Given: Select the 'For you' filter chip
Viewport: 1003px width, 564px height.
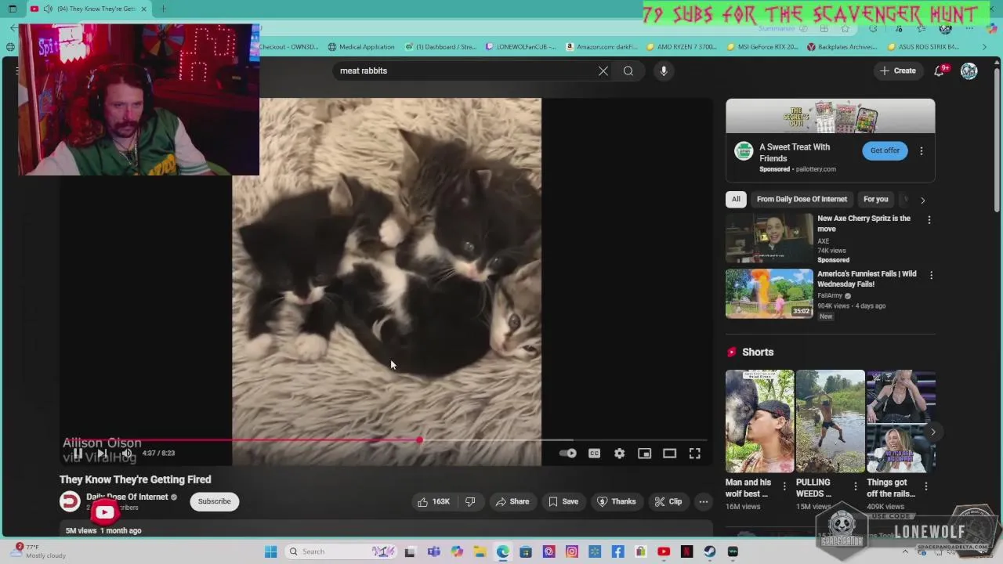Looking at the screenshot, I should (875, 199).
